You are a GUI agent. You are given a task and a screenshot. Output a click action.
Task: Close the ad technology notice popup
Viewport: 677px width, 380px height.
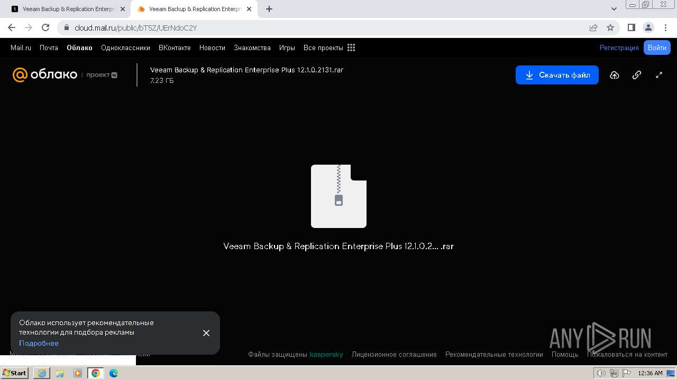pyautogui.click(x=206, y=333)
